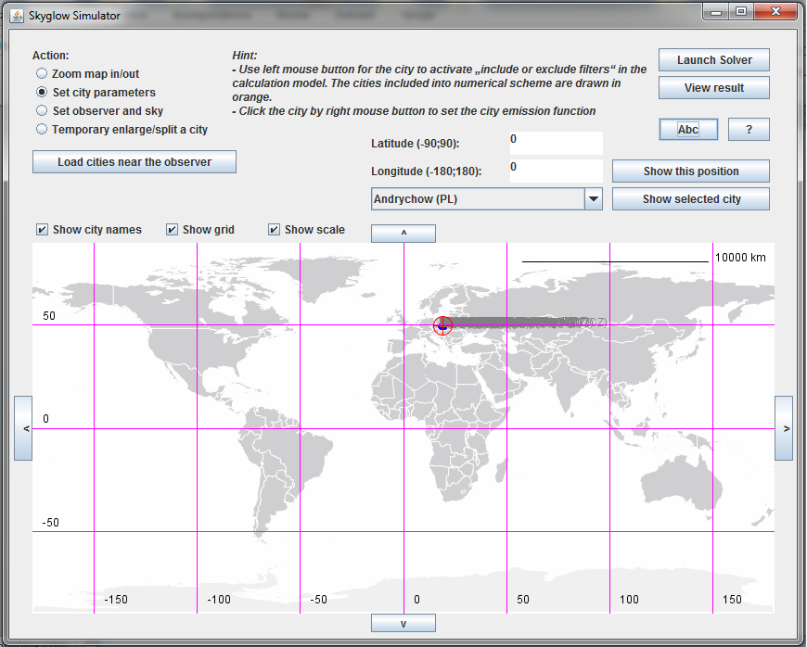Viewport: 807px width, 647px height.
Task: Select the Zoom map in/out radio option
Action: 42,74
